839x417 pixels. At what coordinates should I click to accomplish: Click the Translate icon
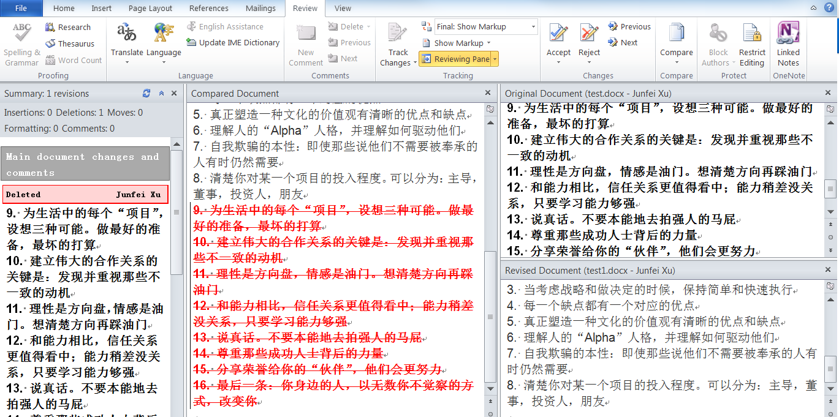click(127, 37)
